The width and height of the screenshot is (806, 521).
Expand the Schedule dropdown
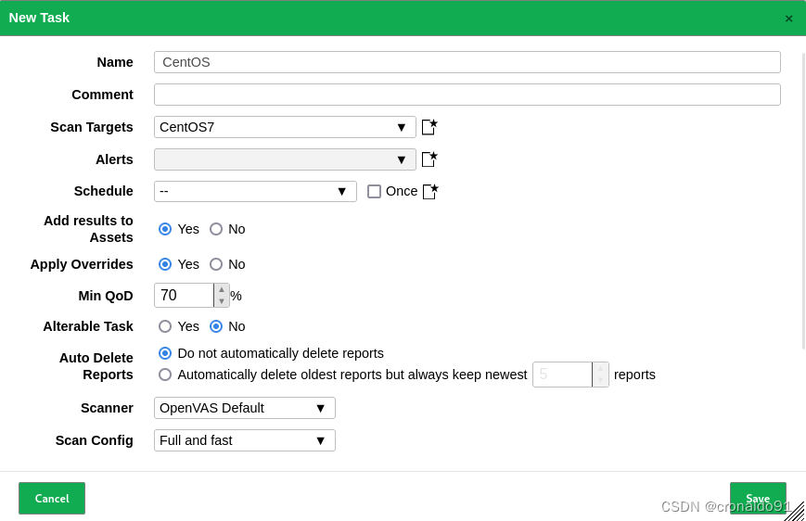(255, 191)
